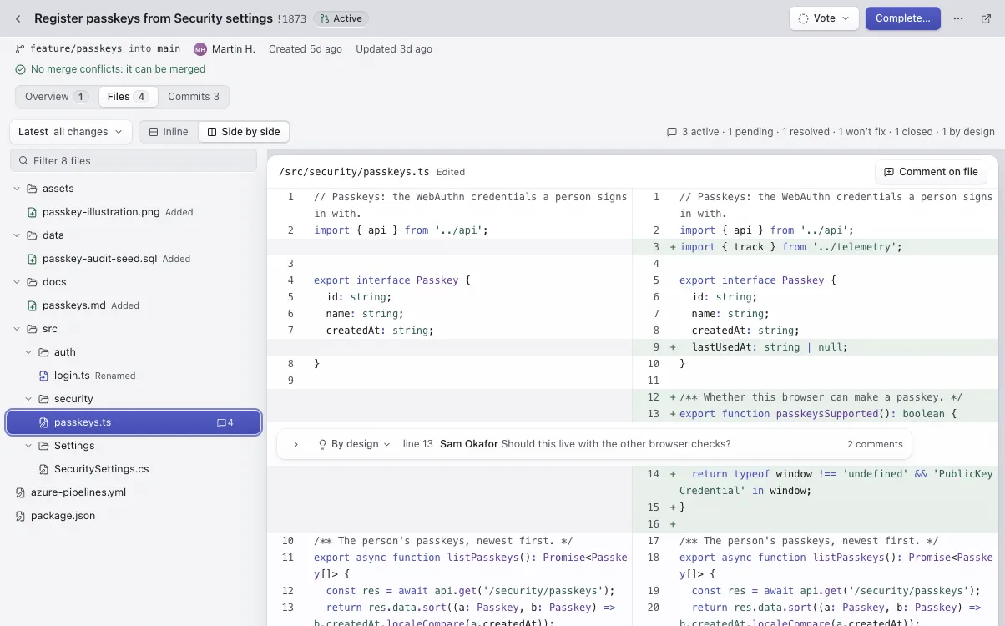Click added line 'lastUsedAt: string | null;'

769,347
